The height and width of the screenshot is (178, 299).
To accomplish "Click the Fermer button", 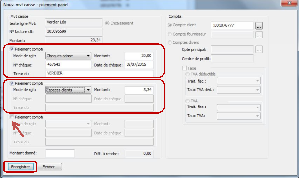I will pyautogui.click(x=49, y=167).
